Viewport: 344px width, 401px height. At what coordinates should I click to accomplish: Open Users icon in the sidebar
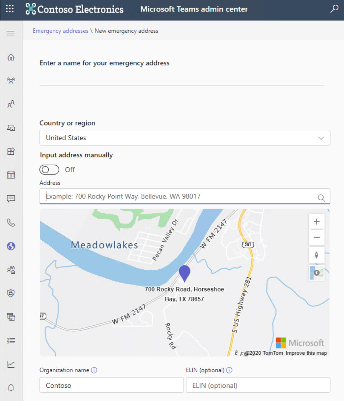11,104
